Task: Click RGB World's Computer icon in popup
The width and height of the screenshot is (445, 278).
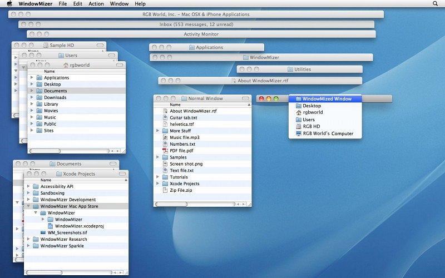Action: tap(299, 133)
